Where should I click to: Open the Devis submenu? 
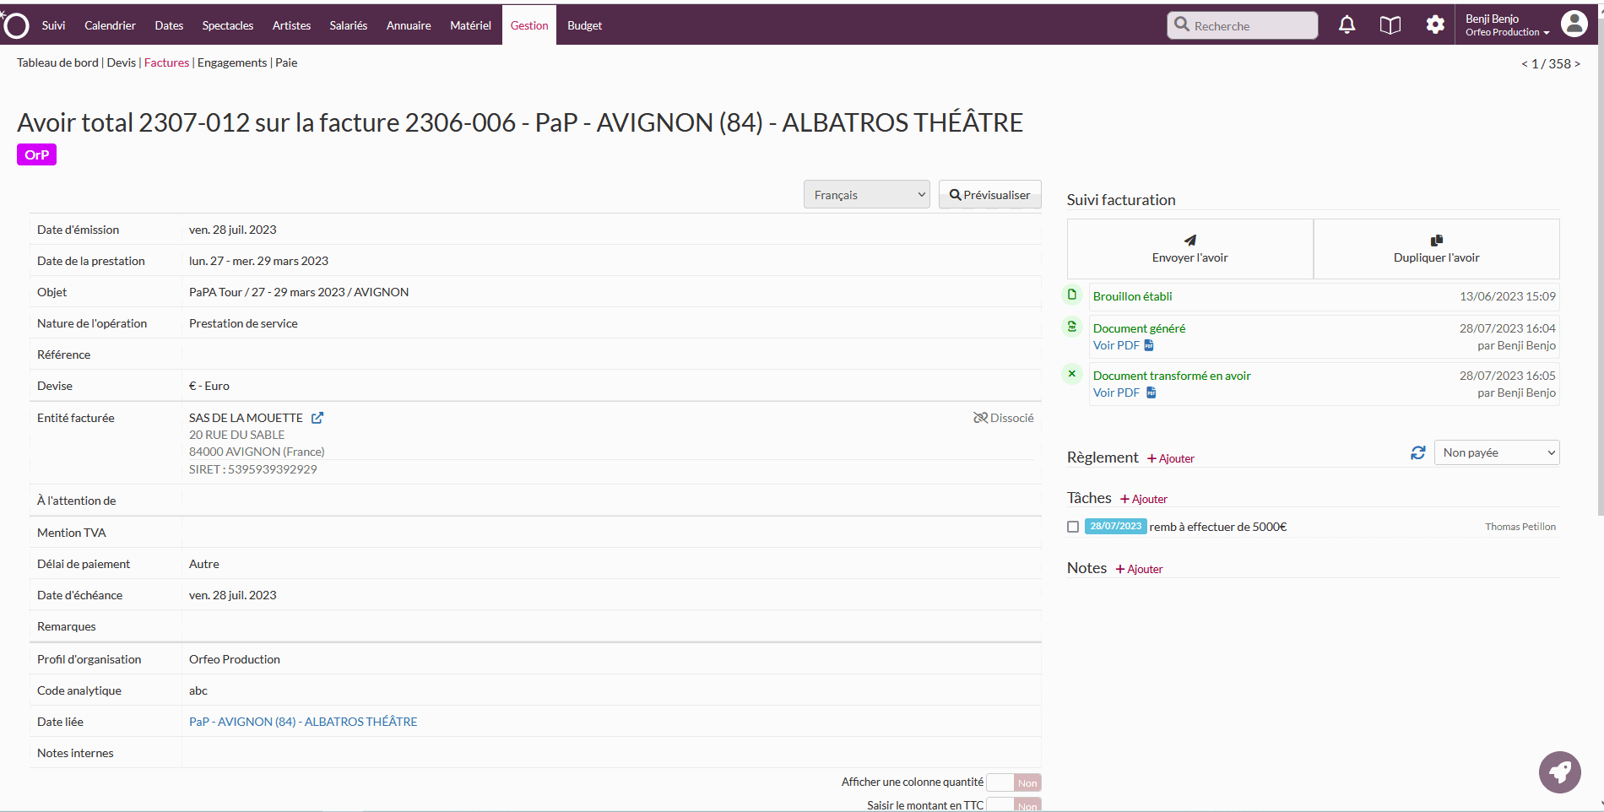[x=121, y=62]
